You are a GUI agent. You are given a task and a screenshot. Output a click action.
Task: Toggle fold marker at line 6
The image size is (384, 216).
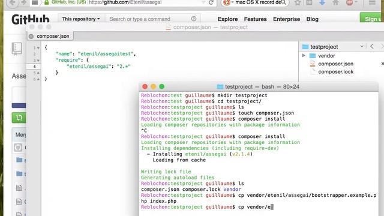(38, 79)
